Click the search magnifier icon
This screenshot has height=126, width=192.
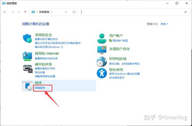pos(185,12)
